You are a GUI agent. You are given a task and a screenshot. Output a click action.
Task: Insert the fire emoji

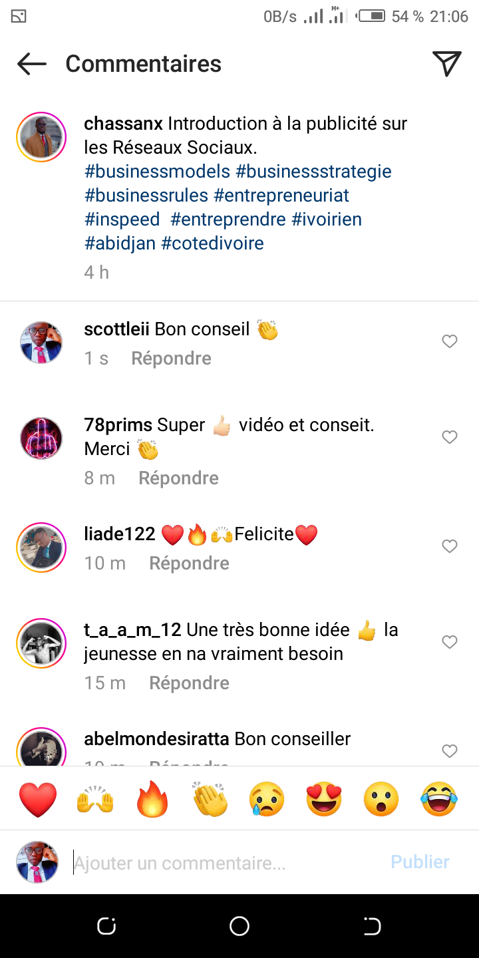pos(153,799)
